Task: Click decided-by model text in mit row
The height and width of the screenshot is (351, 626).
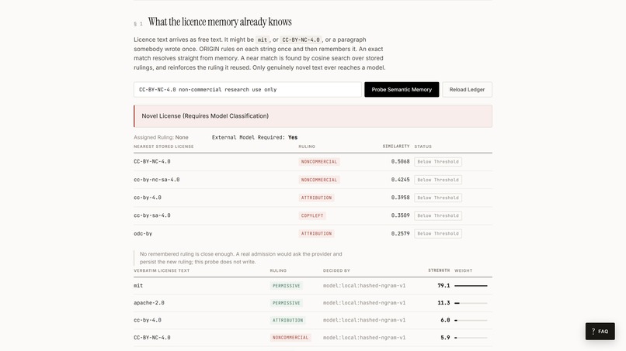Action: (364, 286)
